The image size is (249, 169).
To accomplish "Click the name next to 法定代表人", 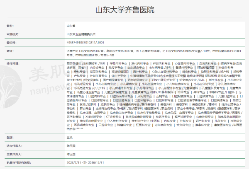I will [71, 146].
